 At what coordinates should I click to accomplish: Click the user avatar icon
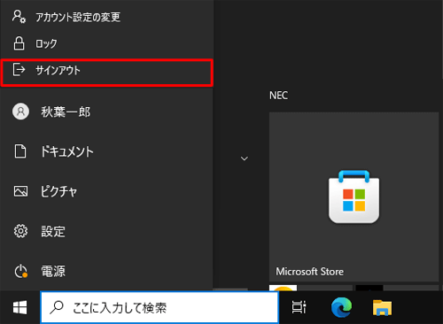coord(20,112)
